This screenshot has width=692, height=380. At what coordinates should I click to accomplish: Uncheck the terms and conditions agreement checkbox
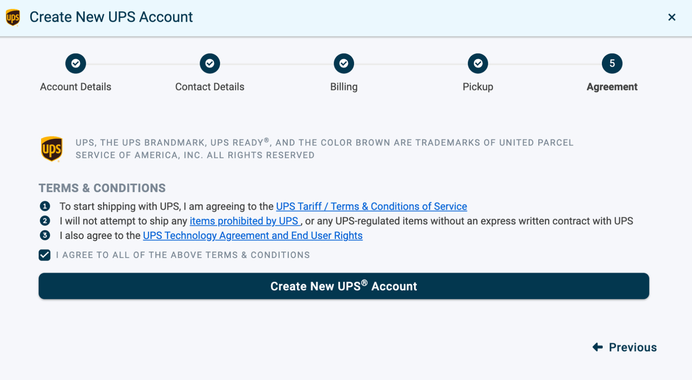(44, 255)
